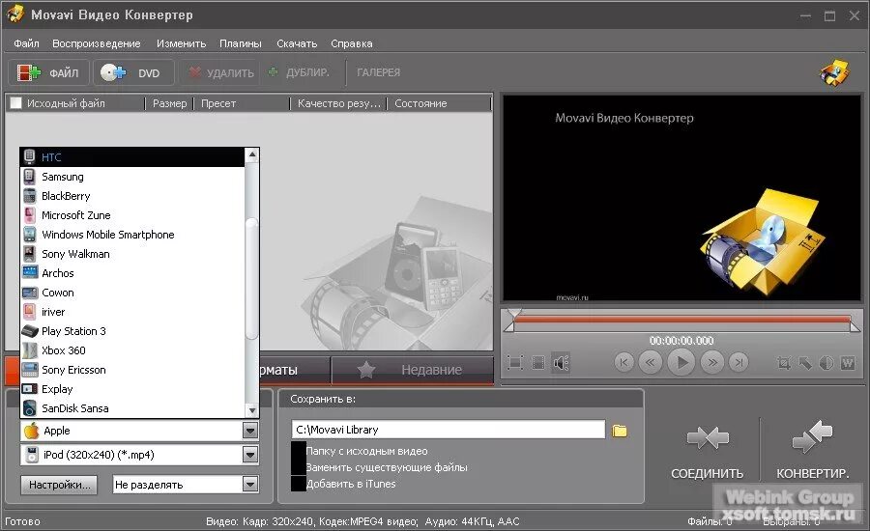Click the Пресет column header
The image size is (870, 531).
click(242, 103)
